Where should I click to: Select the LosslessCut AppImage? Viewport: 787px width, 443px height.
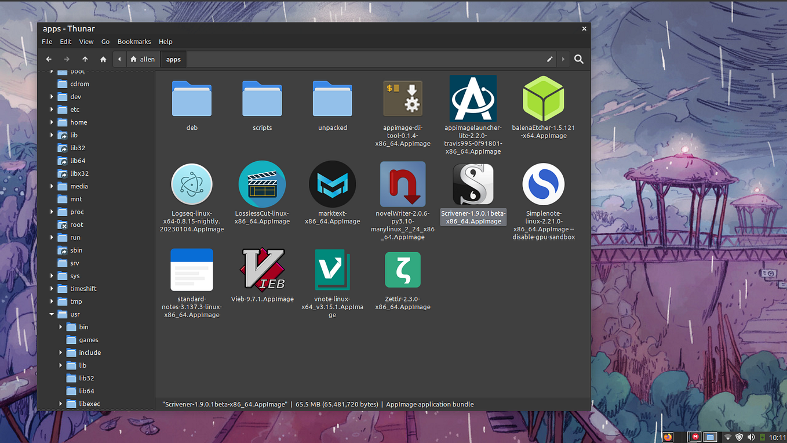click(262, 184)
